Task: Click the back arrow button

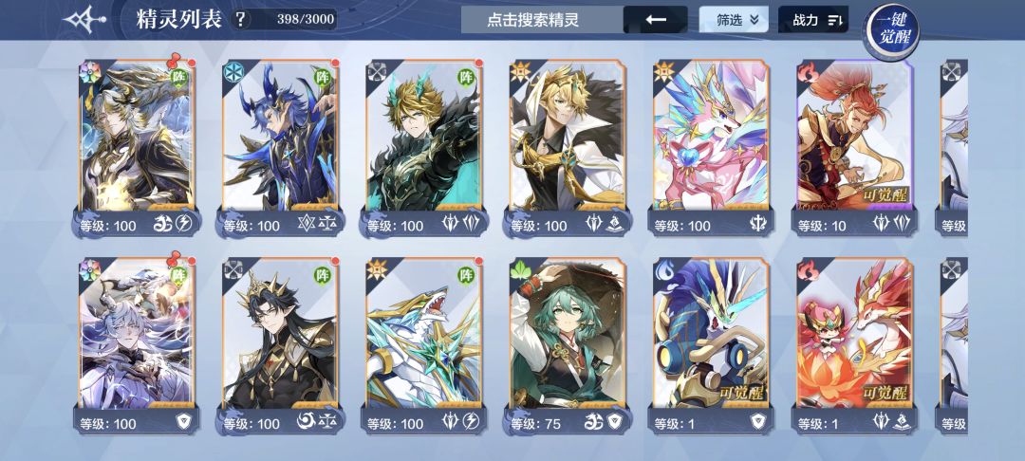Action: pyautogui.click(x=655, y=20)
